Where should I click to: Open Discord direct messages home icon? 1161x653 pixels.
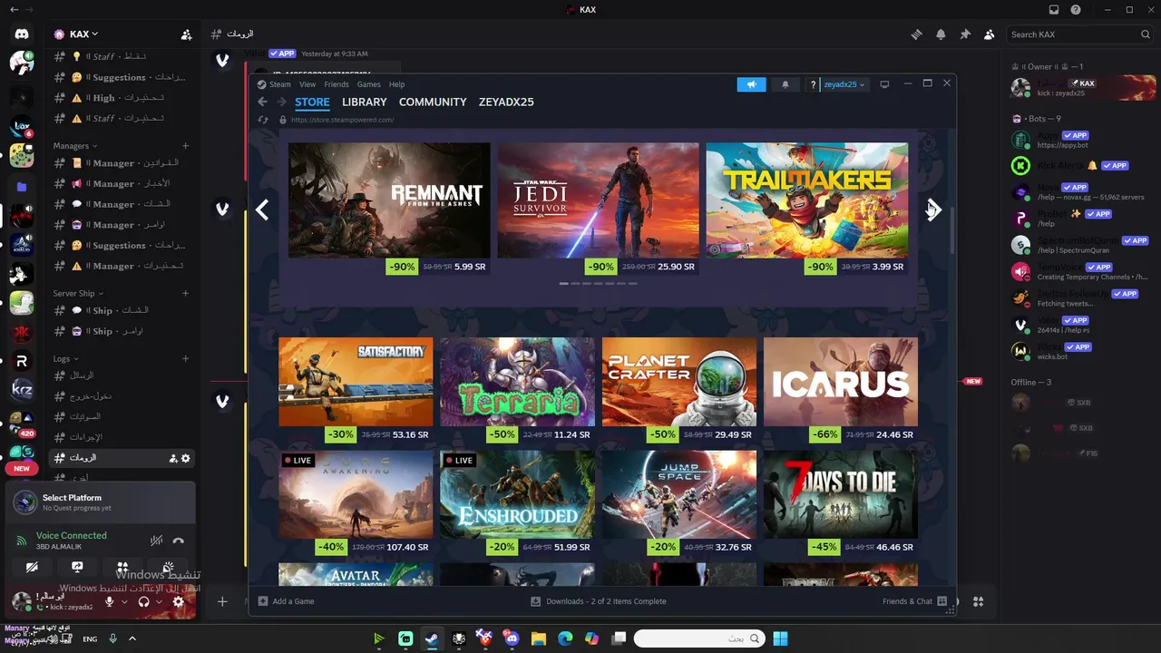[22, 34]
